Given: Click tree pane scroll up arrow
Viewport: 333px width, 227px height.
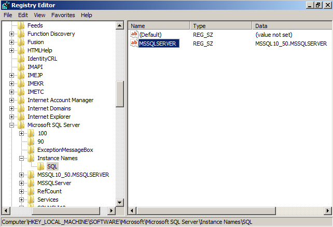Looking at the screenshot, I should 120,26.
